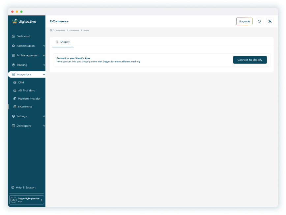Viewport: 286px width, 215px height.
Task: Click the "Connect to your Shopify Store" heading
Action: (x=73, y=58)
